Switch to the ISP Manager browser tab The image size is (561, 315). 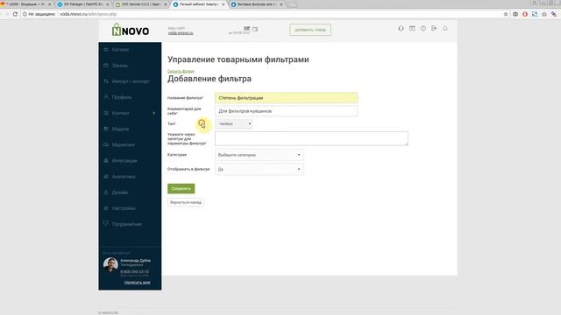[83, 4]
